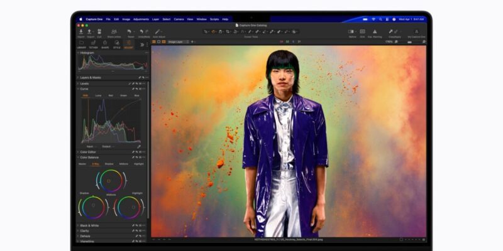This screenshot has width=503, height=251.
Task: Select the 3-Way color balance tab
Action: 96,164
